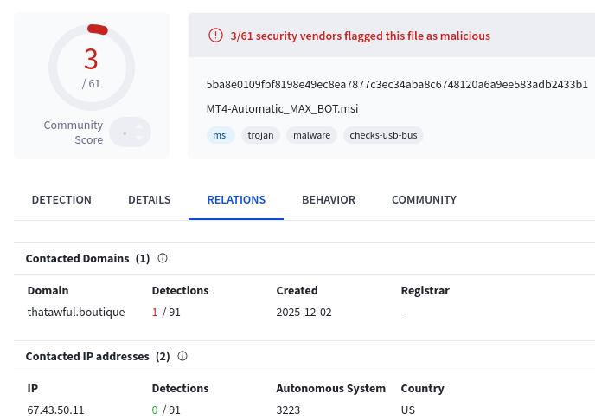595x420 pixels.
Task: Open the thatawful.boutique domain entry
Action: click(76, 312)
